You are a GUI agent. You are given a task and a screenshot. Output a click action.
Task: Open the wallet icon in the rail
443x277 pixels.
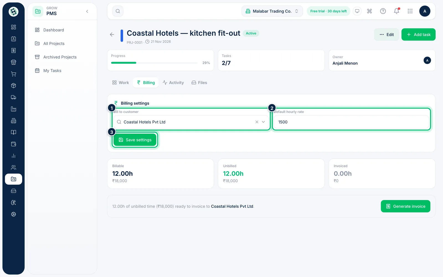point(13,144)
